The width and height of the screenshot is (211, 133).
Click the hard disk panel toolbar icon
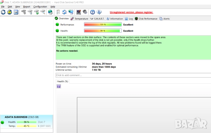16,12
